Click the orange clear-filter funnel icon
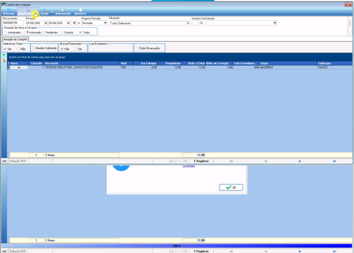 coord(4,61)
